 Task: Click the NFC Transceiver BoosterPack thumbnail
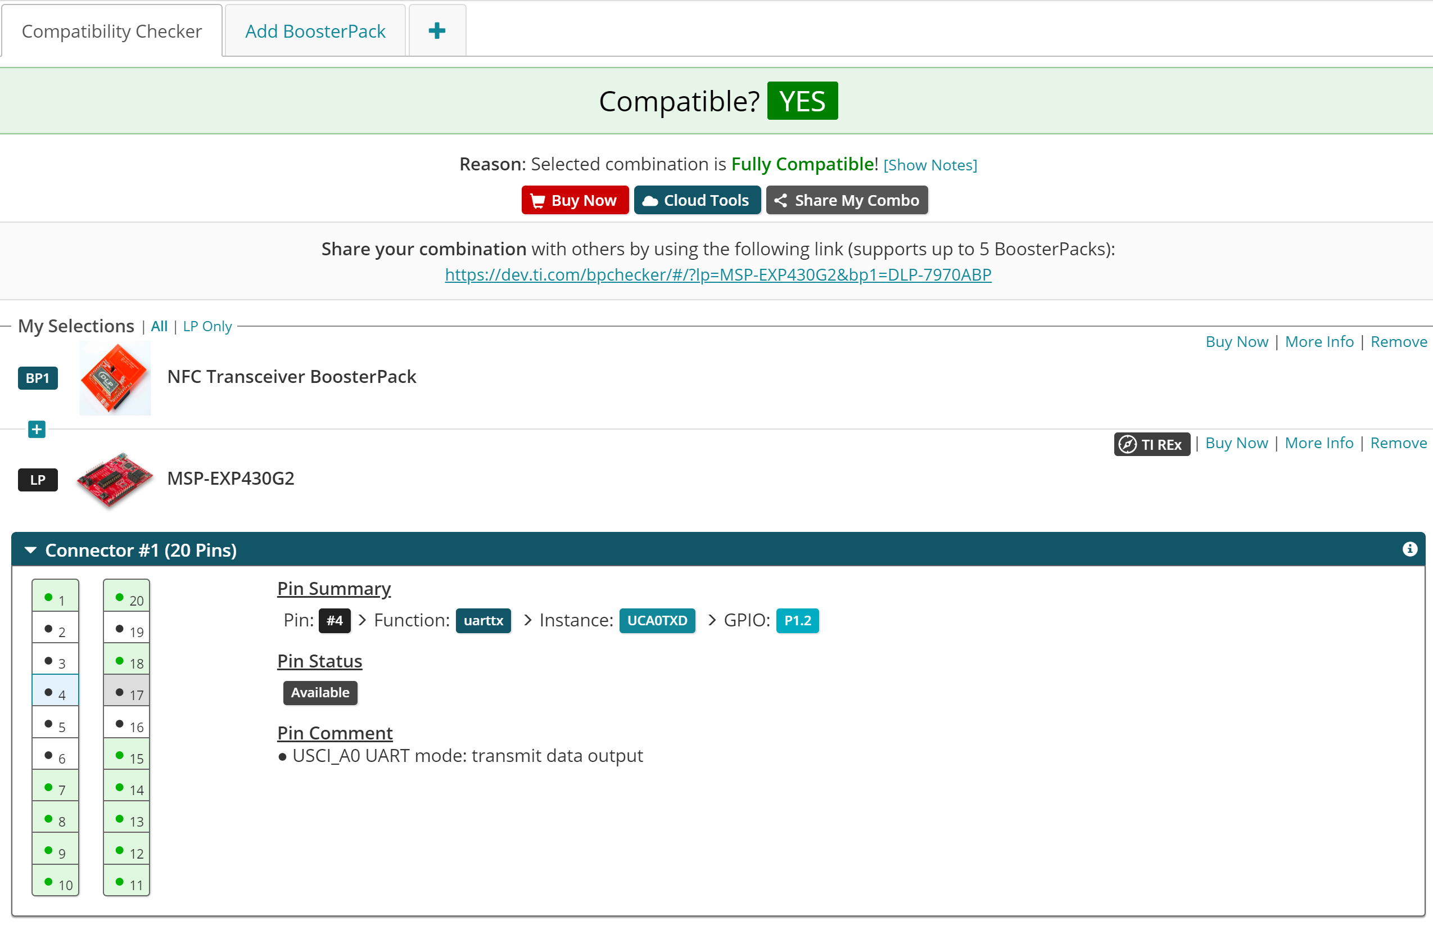115,378
